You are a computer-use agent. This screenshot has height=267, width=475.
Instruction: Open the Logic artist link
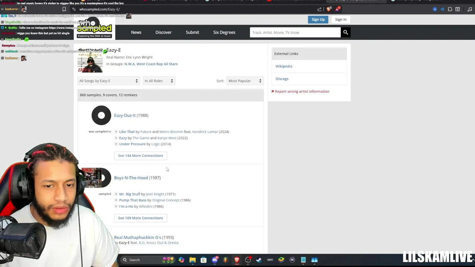[155, 144]
